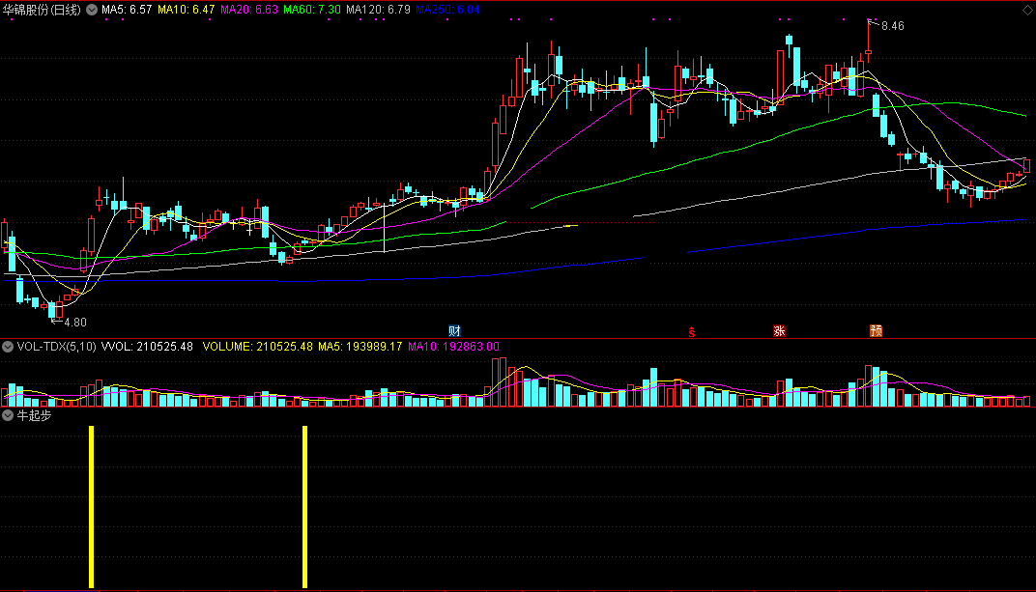Screen dimensions: 1036x592
Task: Select the volume MA10: 192863.00 label
Action: pos(453,347)
